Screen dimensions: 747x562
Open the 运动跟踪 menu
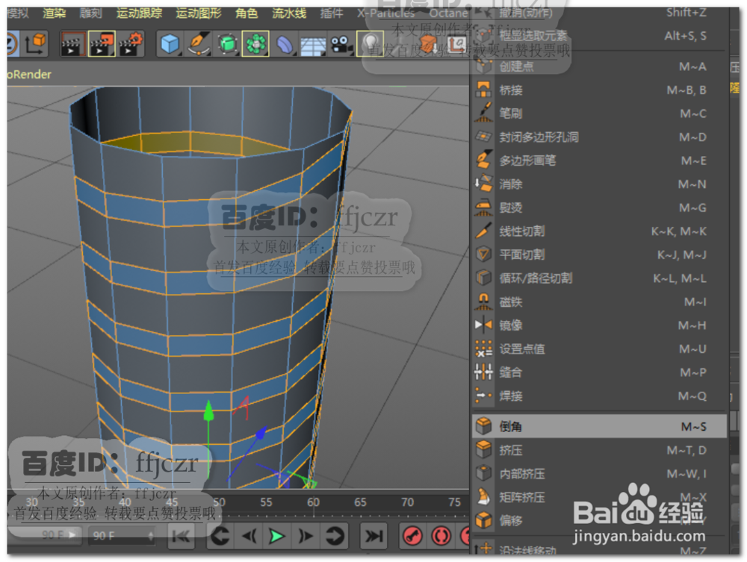coord(139,13)
